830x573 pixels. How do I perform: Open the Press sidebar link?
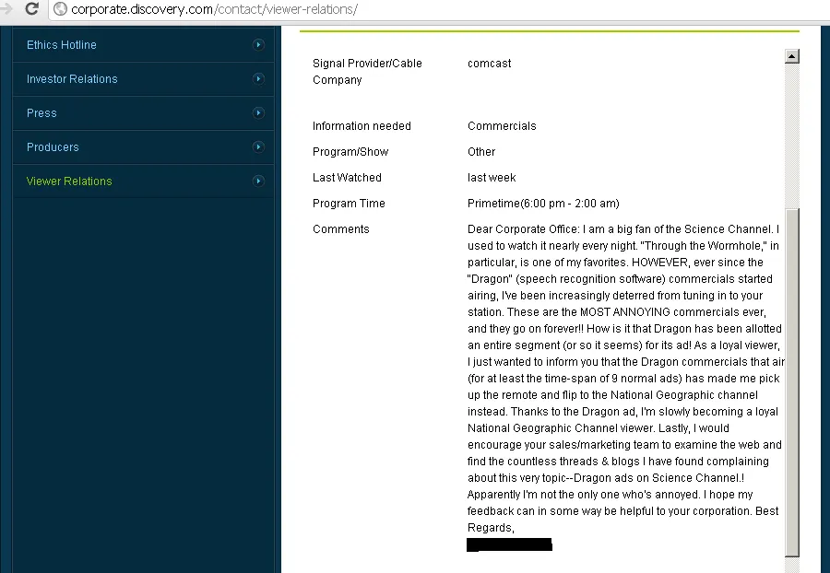click(41, 113)
